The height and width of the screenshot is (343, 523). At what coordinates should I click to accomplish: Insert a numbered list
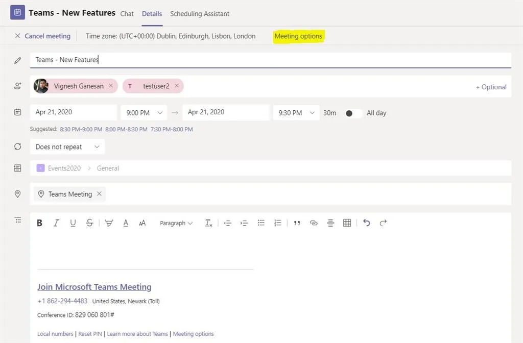tap(278, 223)
